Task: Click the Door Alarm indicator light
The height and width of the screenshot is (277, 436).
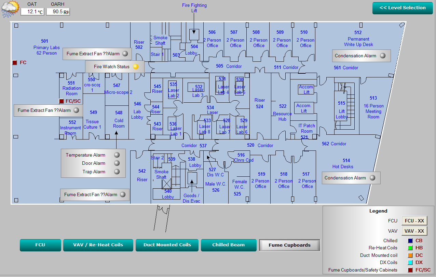Action: pos(117,163)
